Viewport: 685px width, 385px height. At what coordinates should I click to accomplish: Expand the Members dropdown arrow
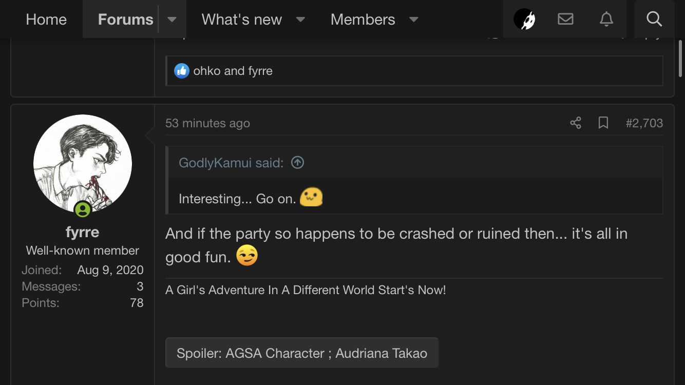[x=413, y=20]
